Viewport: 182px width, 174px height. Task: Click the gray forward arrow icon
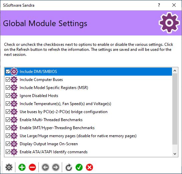click(x=56, y=167)
